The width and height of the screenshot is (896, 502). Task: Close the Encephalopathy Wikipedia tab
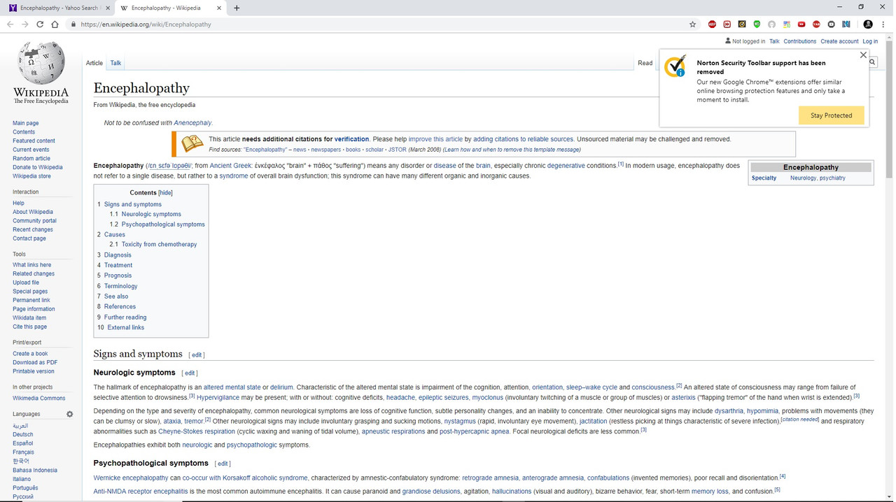(219, 8)
